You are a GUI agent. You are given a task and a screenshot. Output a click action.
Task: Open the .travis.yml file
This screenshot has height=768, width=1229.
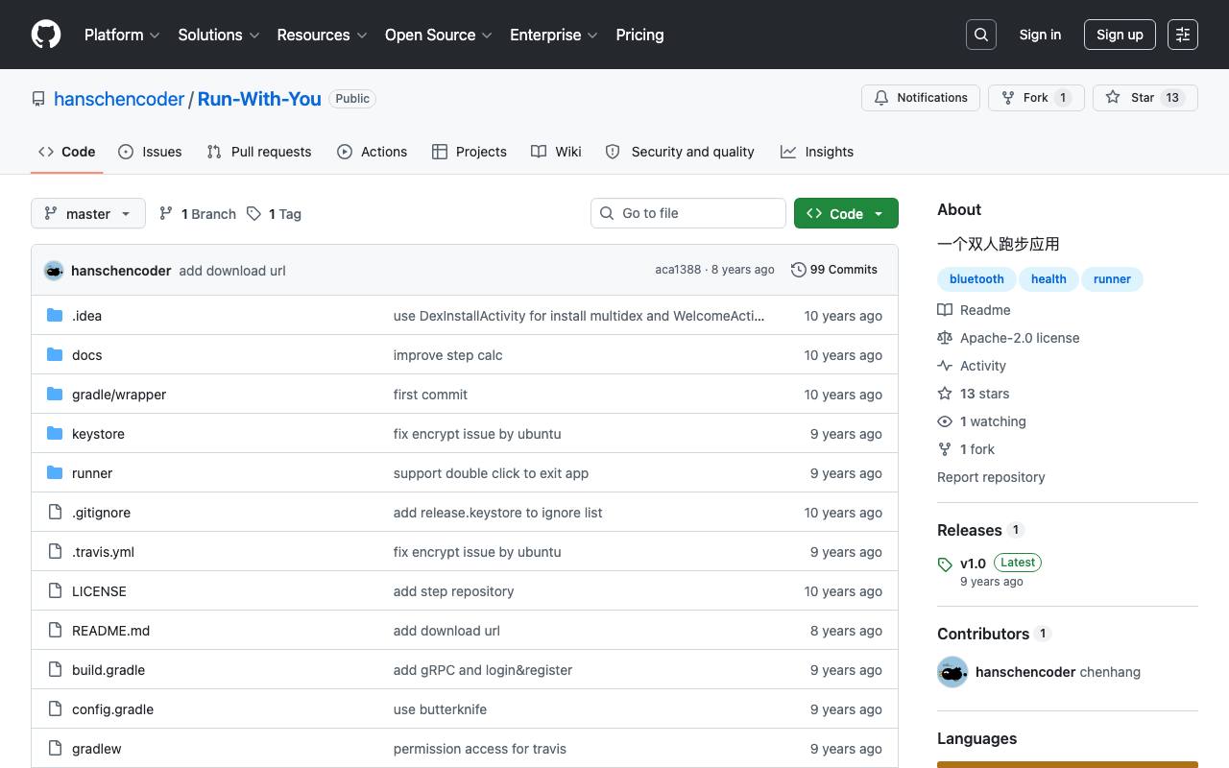click(x=103, y=552)
